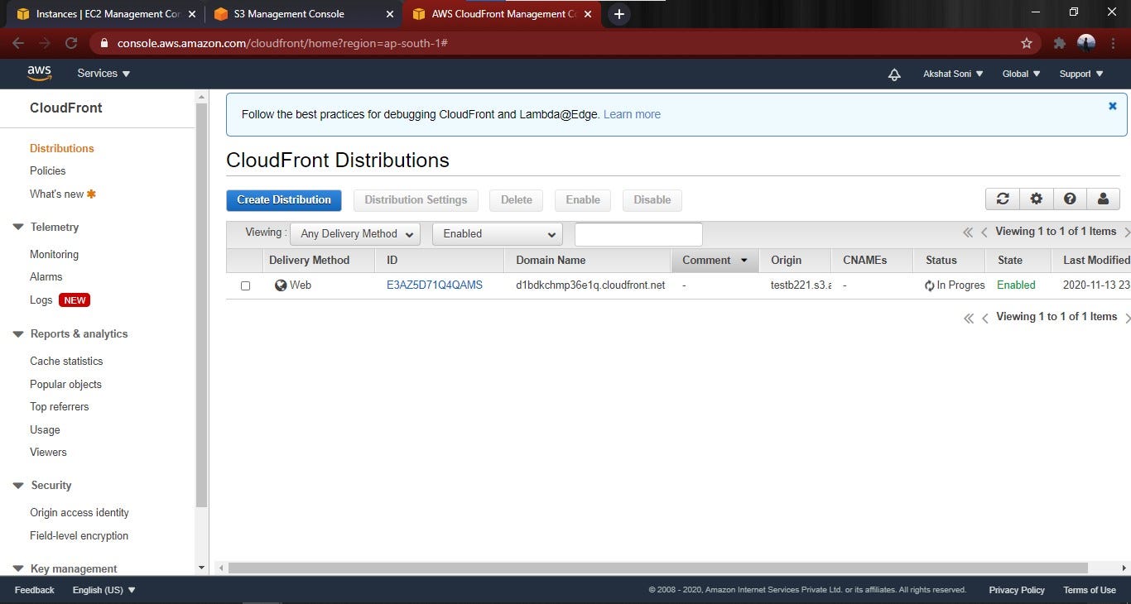Open Distributions in the sidebar
The image size is (1131, 604).
[x=62, y=148]
